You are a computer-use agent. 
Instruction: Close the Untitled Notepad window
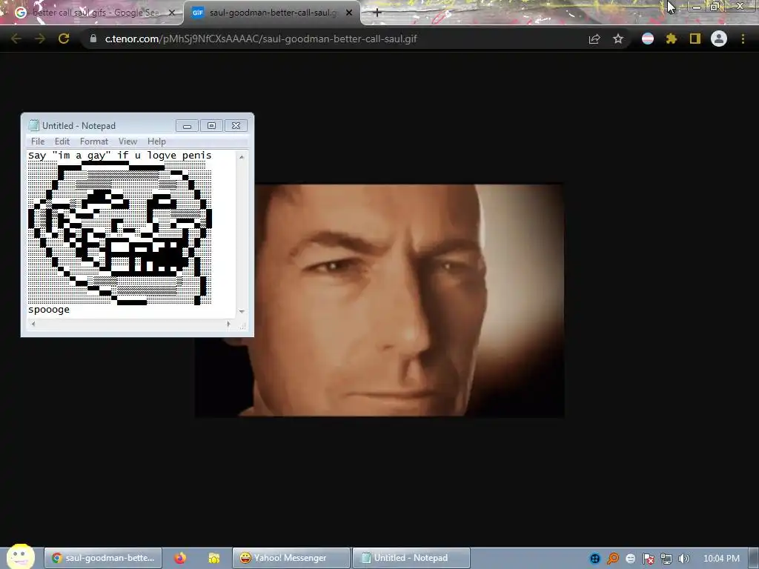click(x=236, y=126)
